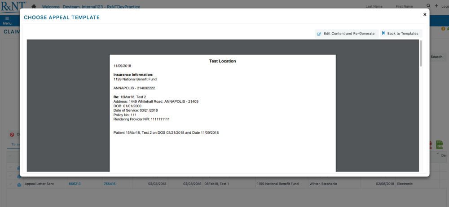Image resolution: width=449 pixels, height=207 pixels.
Task: Open claim link 666213
Action: [x=75, y=184]
